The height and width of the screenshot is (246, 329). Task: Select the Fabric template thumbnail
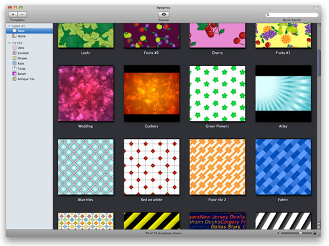pos(283,167)
